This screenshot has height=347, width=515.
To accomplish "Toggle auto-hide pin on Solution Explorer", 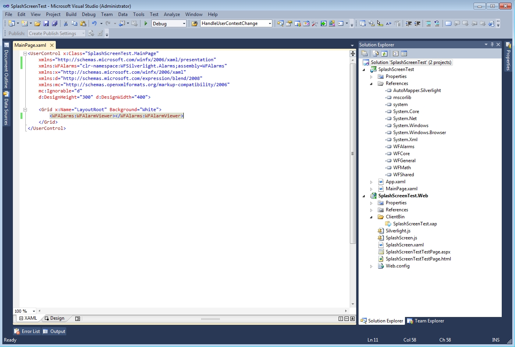I will tap(492, 45).
